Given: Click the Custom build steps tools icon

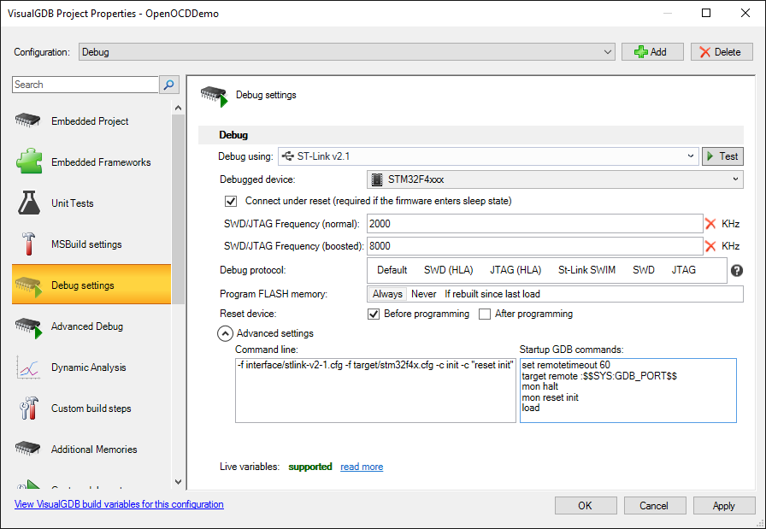Looking at the screenshot, I should pos(29,409).
